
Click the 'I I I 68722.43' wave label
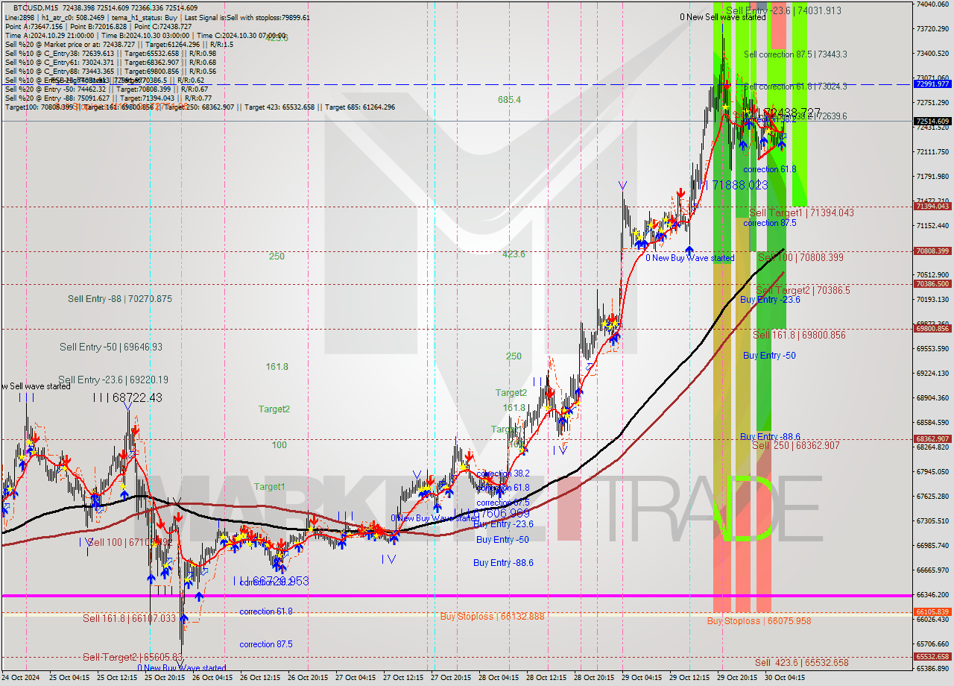coord(127,398)
